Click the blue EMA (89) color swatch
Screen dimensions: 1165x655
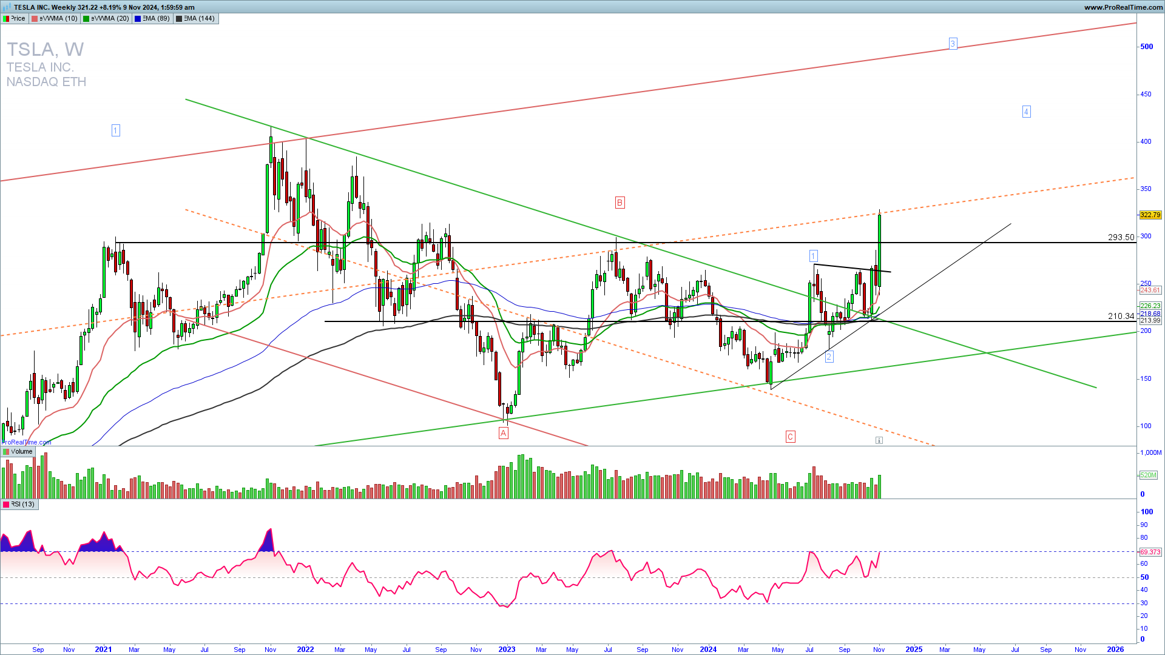[x=138, y=18]
